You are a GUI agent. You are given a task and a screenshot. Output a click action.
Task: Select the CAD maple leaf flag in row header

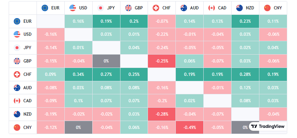pyautogui.click(x=17, y=101)
